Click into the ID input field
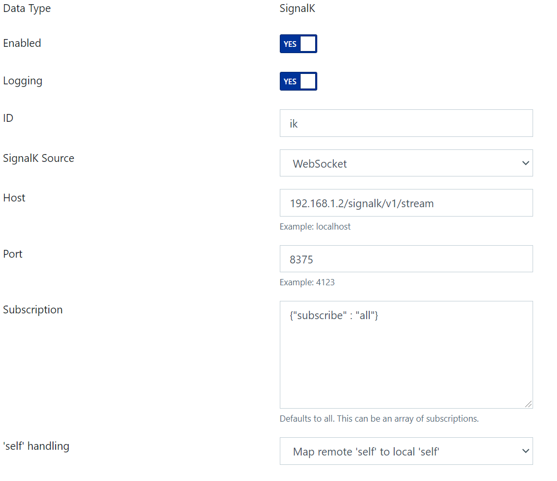Image resolution: width=557 pixels, height=481 pixels. (406, 123)
